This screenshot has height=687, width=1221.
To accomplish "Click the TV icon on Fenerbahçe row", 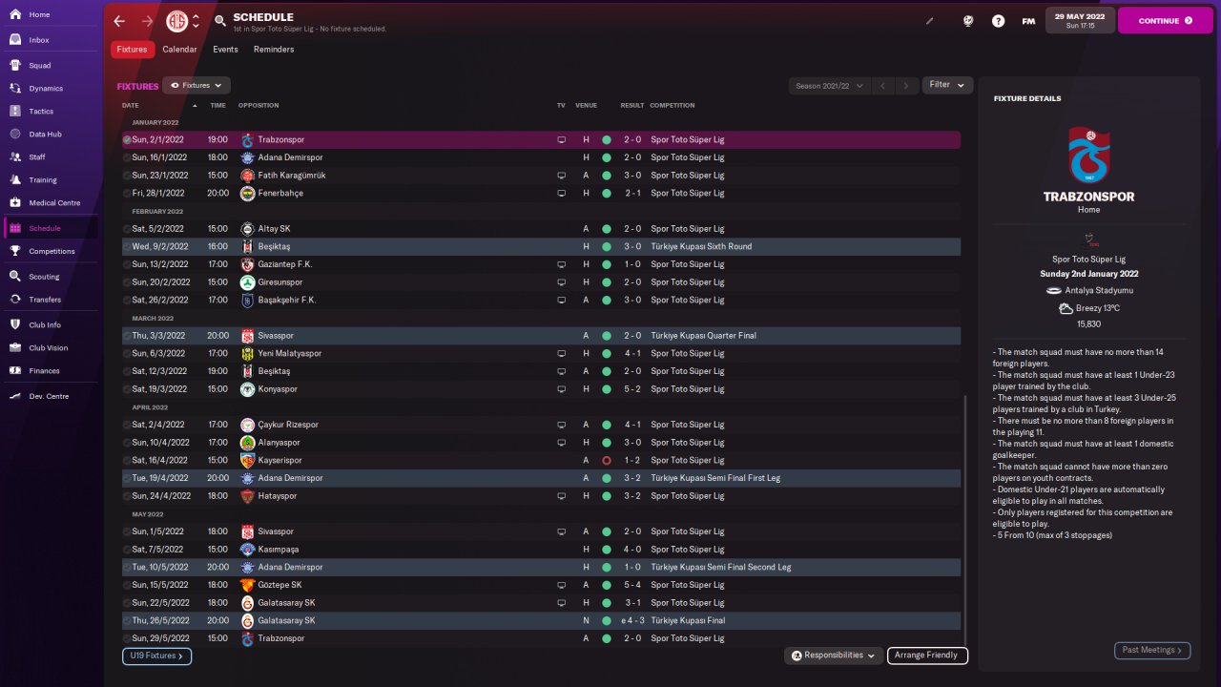I will coord(562,194).
